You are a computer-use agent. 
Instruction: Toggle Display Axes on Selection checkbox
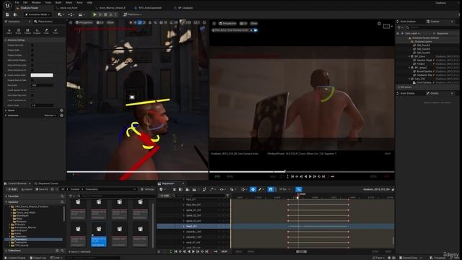click(32, 80)
